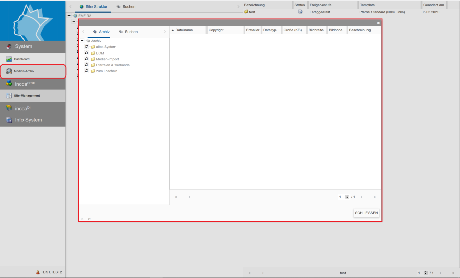Switch to the Suchen tab in dialog
The height and width of the screenshot is (278, 460).
tap(128, 32)
